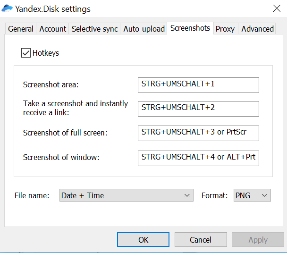The image size is (287, 253).
Task: Switch to the General tab
Action: click(x=21, y=29)
